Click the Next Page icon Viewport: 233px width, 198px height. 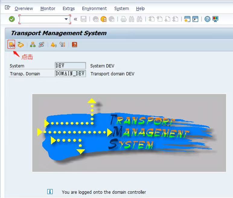pos(168,19)
